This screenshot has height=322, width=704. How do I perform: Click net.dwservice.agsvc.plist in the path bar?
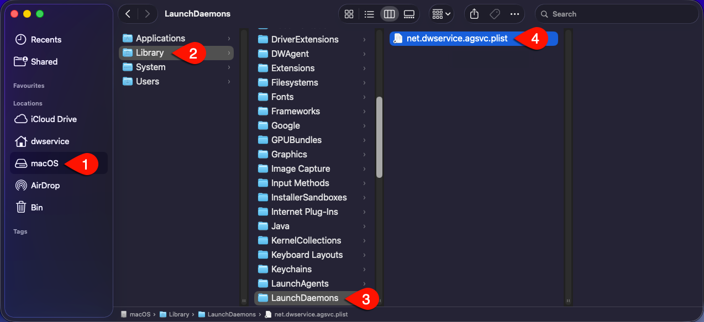(x=307, y=314)
